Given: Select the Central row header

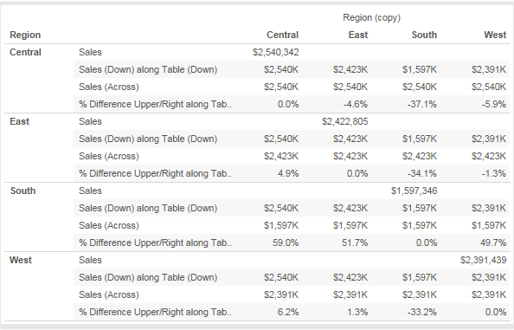Looking at the screenshot, I should point(25,52).
